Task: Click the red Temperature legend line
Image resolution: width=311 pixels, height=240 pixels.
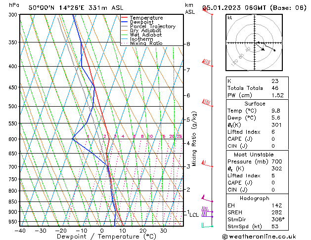Action: click(124, 18)
